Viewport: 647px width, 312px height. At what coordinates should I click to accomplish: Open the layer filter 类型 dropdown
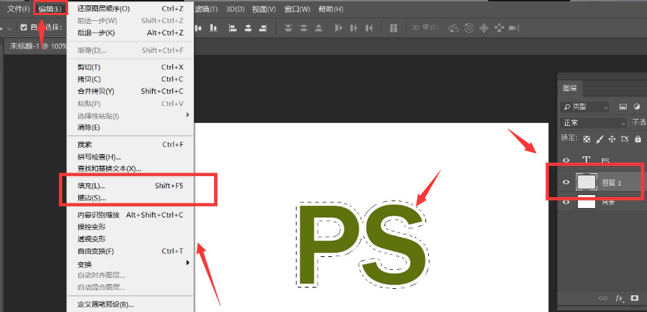(586, 107)
